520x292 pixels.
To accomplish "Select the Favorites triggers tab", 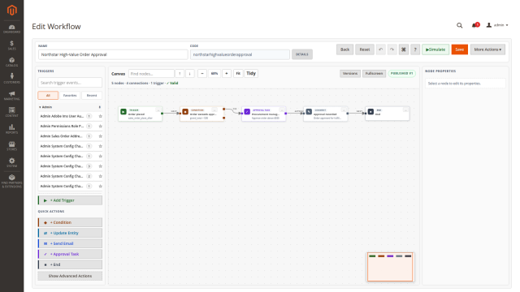I will [70, 96].
